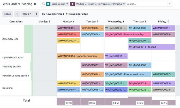Click the Wednesday, 8 column header
The width and height of the screenshot is (180, 108).
pos(116,22)
